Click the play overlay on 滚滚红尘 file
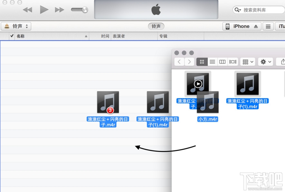The image size is (285, 192). click(x=198, y=84)
